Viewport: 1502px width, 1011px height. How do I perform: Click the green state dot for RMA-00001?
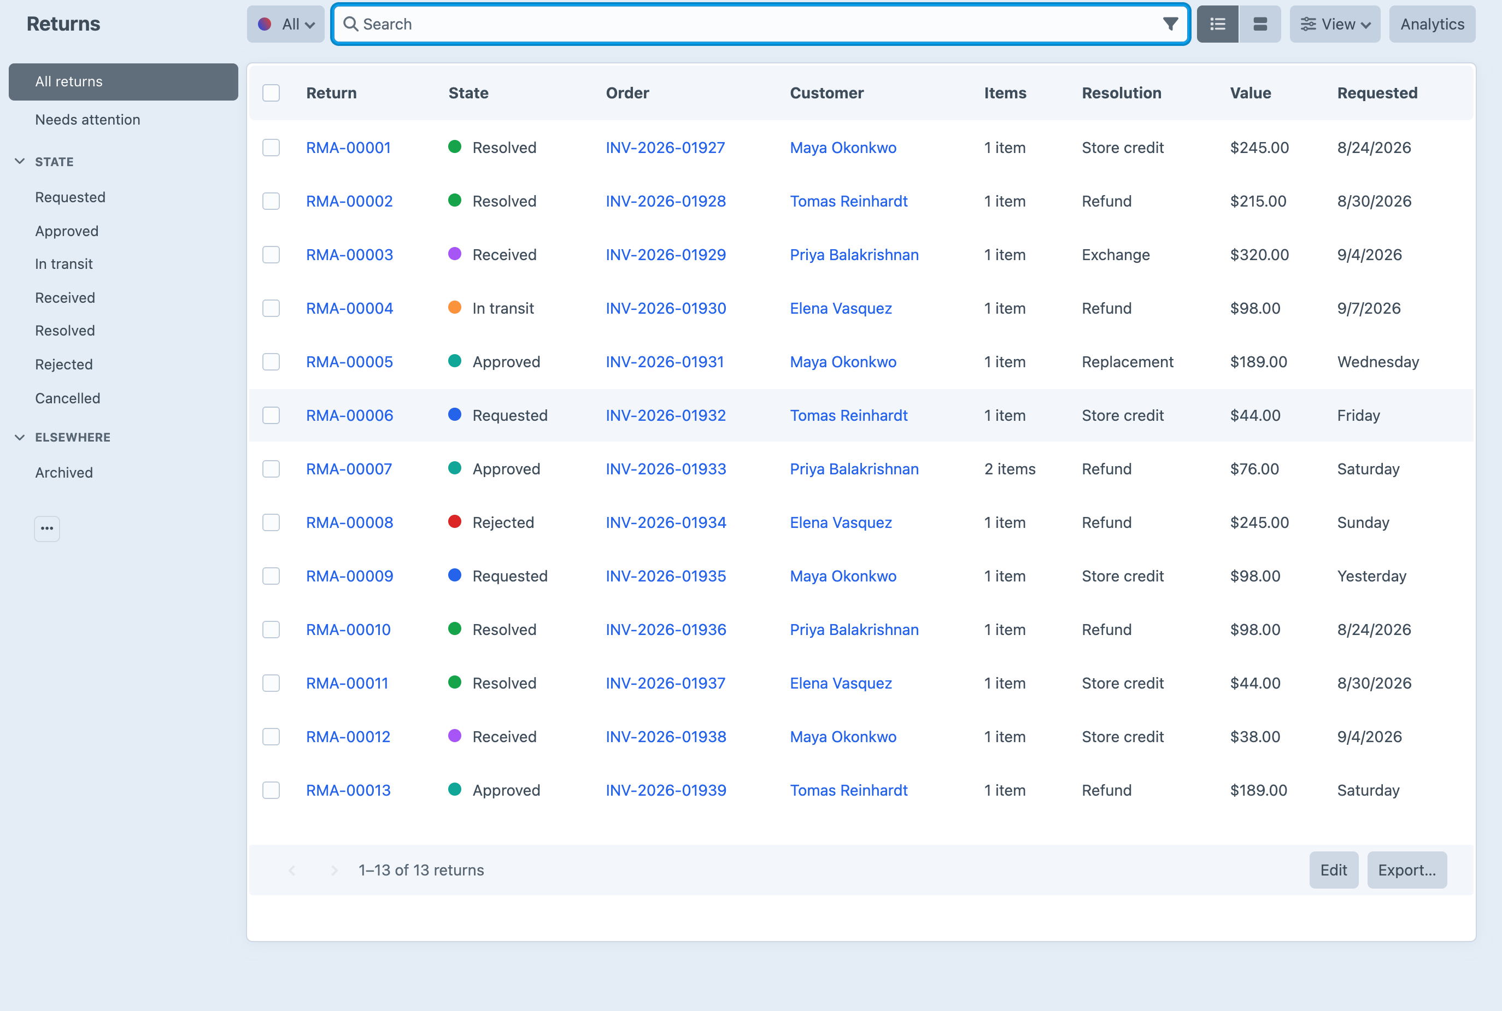(455, 147)
